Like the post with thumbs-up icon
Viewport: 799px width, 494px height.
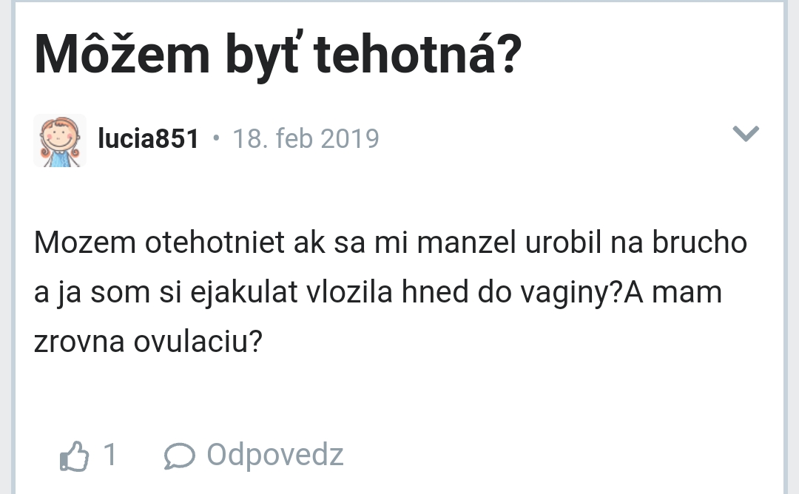[x=74, y=456]
